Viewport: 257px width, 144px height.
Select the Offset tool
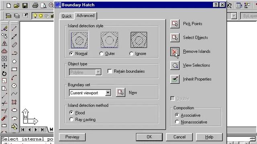4,51
